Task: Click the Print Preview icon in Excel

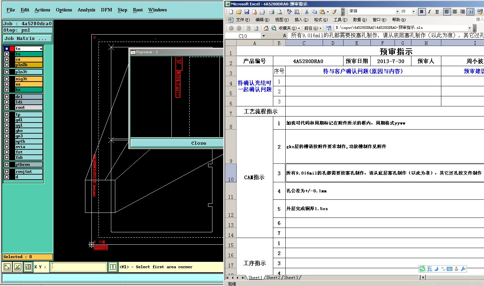Action: (x=279, y=12)
